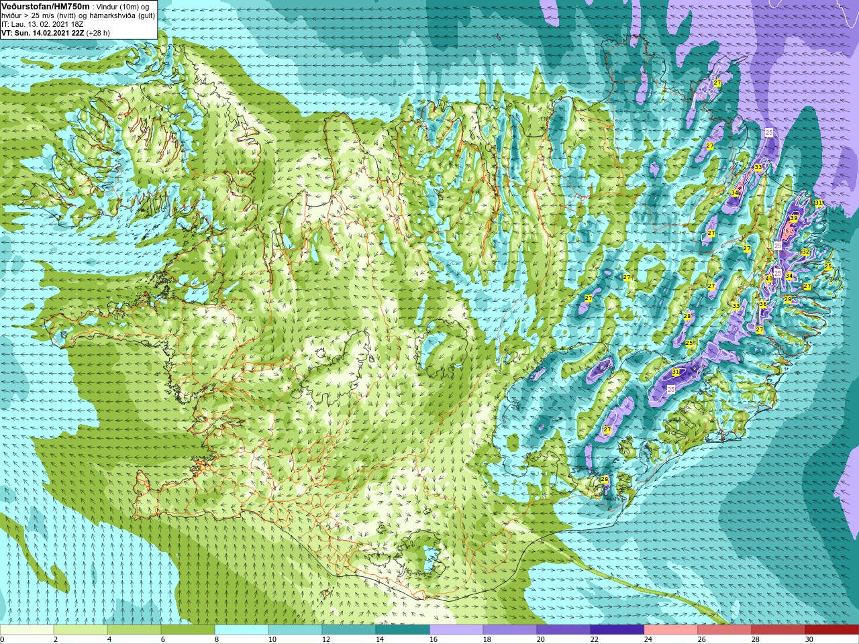This screenshot has height=644, width=859.
Task: Click the legend scale value 20
Action: pyautogui.click(x=541, y=640)
